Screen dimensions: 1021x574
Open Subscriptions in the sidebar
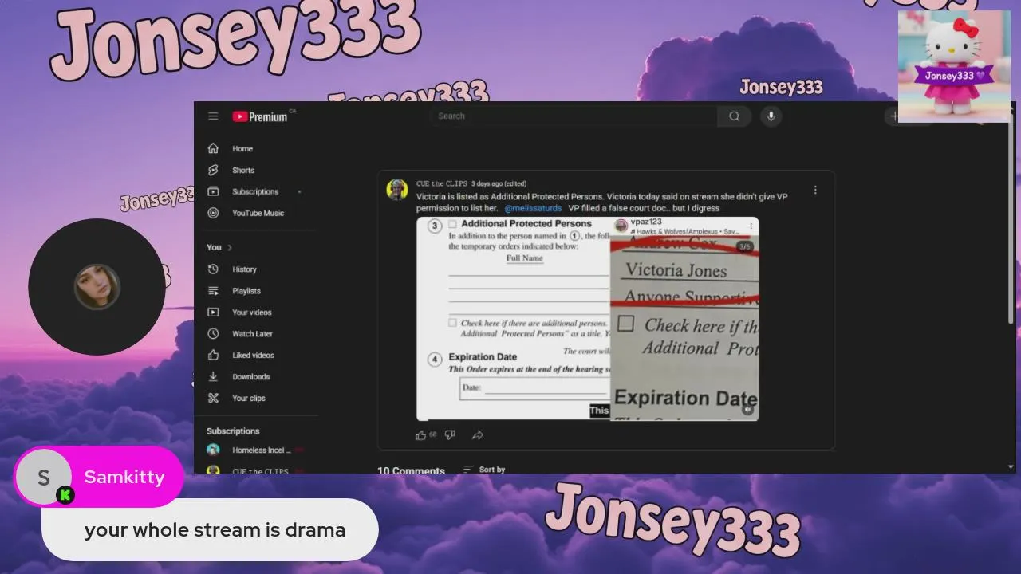(255, 192)
